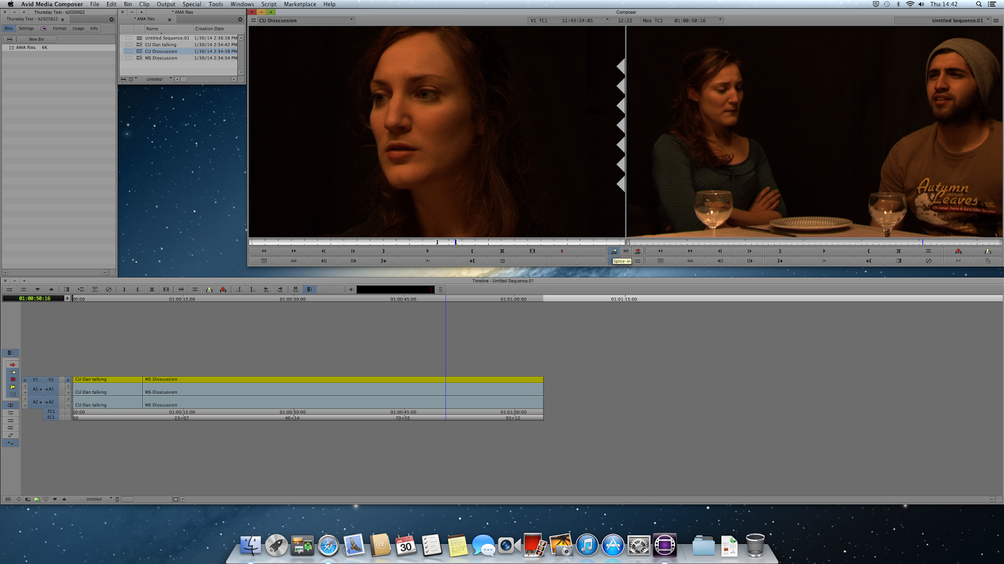Viewport: 1004px width, 564px height.
Task: Open the Marketplace menu
Action: pyautogui.click(x=300, y=4)
